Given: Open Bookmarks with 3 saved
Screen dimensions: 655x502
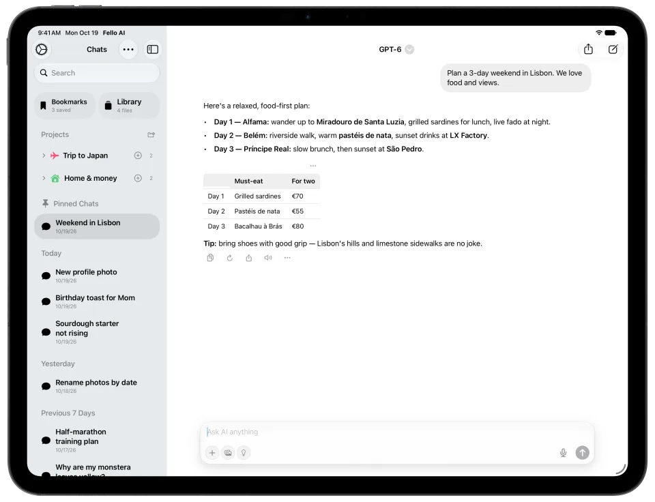Looking at the screenshot, I should coord(65,105).
